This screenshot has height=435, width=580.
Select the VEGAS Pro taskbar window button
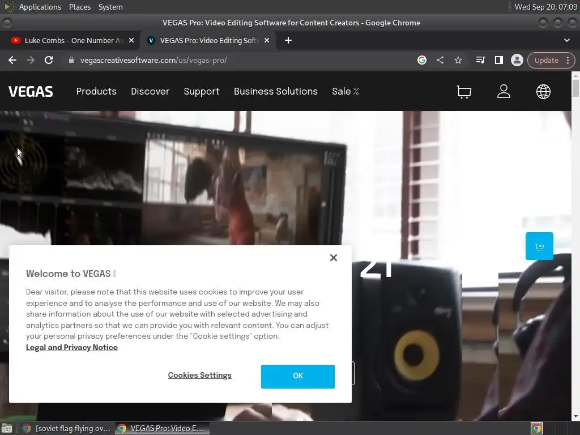click(x=162, y=428)
